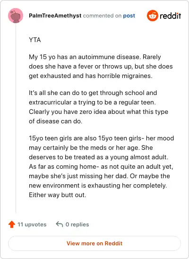The width and height of the screenshot is (189, 259).
Task: Click the line 'It's all she can do'
Action: 93,93
